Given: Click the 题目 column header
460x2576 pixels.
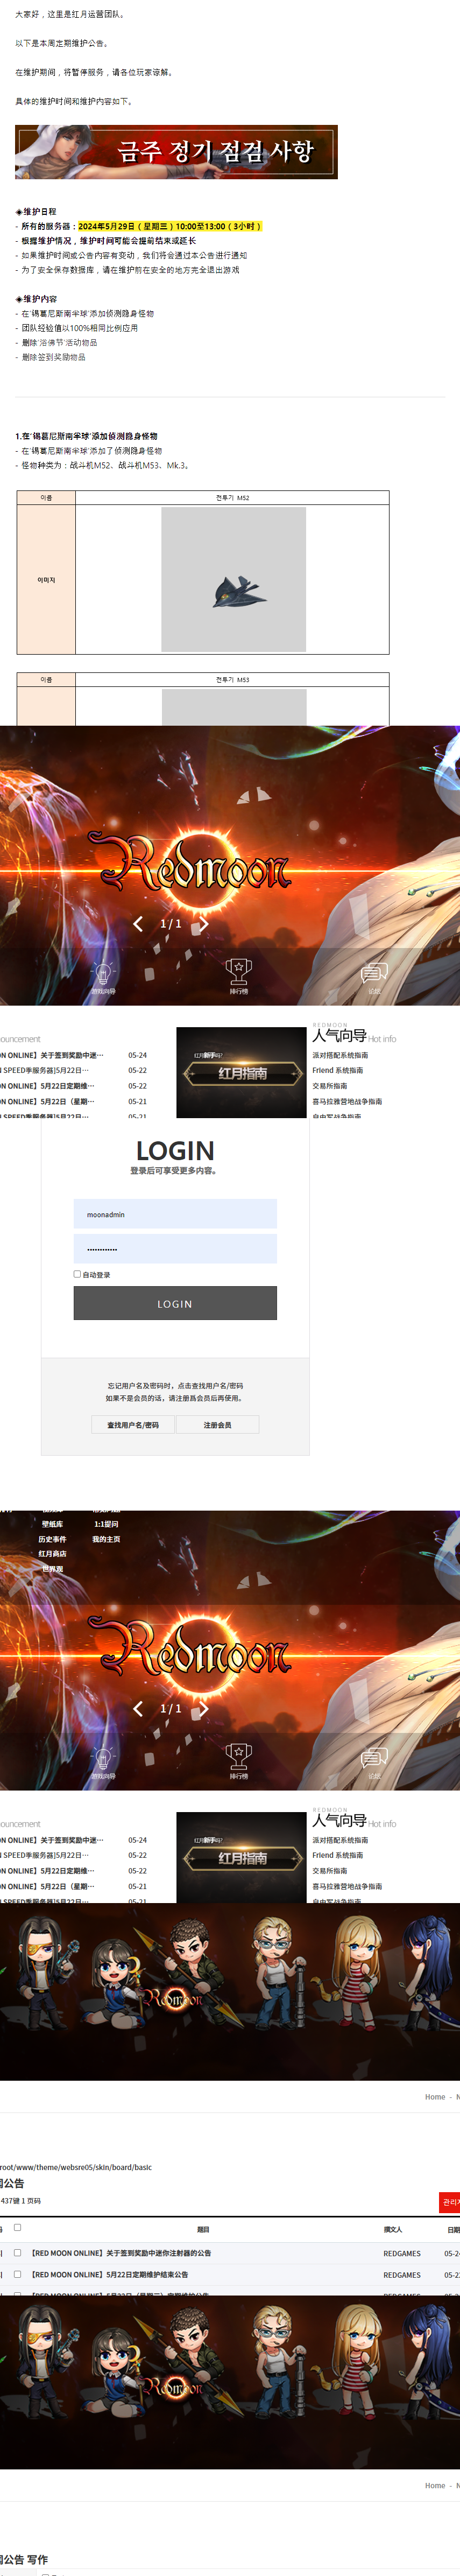Looking at the screenshot, I should click(x=203, y=2229).
